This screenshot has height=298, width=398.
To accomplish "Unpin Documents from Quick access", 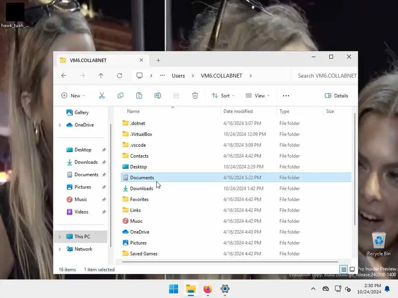I will [x=104, y=175].
